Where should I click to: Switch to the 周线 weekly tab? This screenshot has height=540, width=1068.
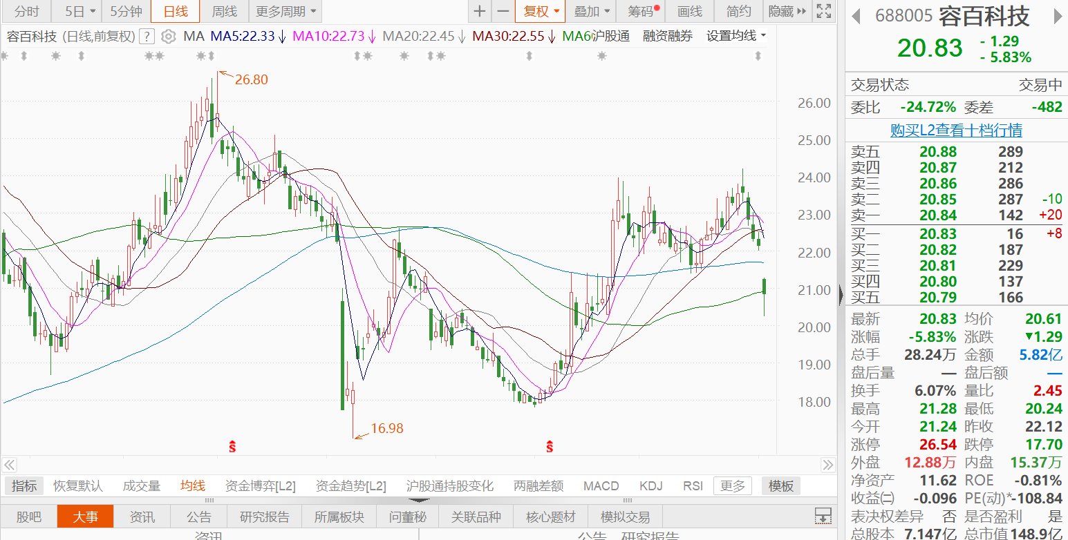(x=224, y=11)
